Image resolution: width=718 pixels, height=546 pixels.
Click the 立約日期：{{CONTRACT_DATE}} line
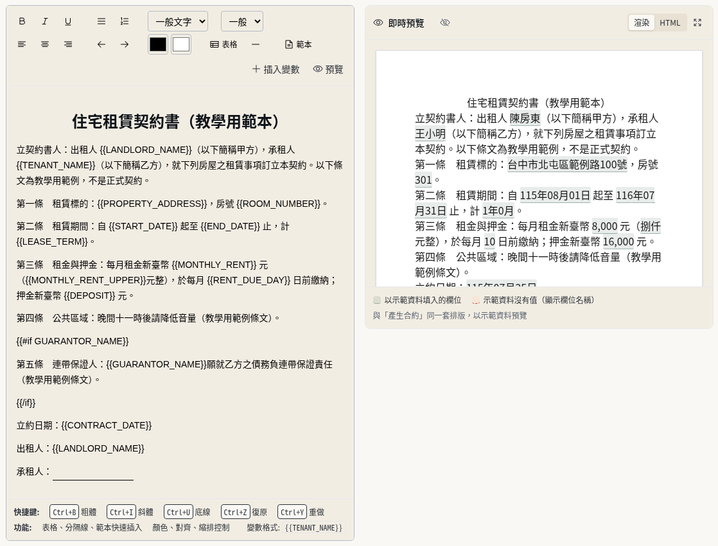(84, 425)
